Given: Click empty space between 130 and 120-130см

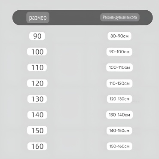Looking at the screenshot, I should pos(77,99).
